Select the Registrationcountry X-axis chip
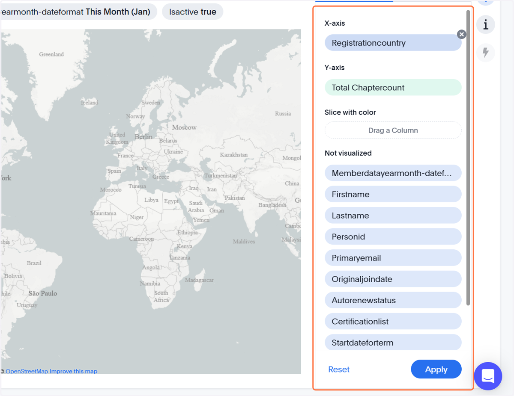This screenshot has height=396, width=514. [x=393, y=43]
